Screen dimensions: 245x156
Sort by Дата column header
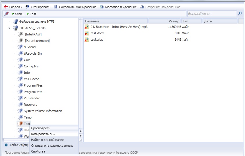point(220,21)
